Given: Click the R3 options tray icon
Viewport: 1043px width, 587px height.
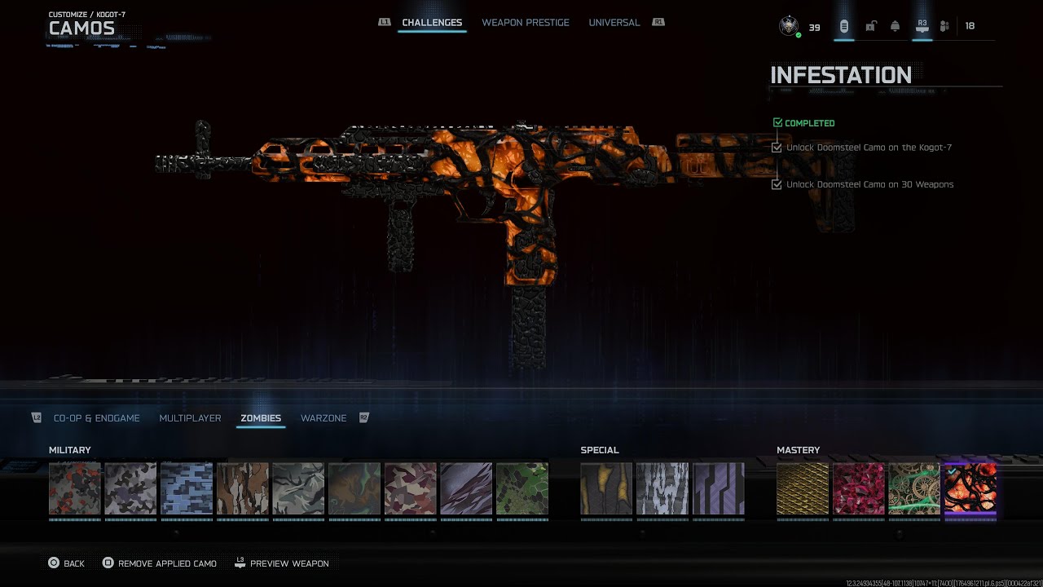Looking at the screenshot, I should (x=922, y=25).
